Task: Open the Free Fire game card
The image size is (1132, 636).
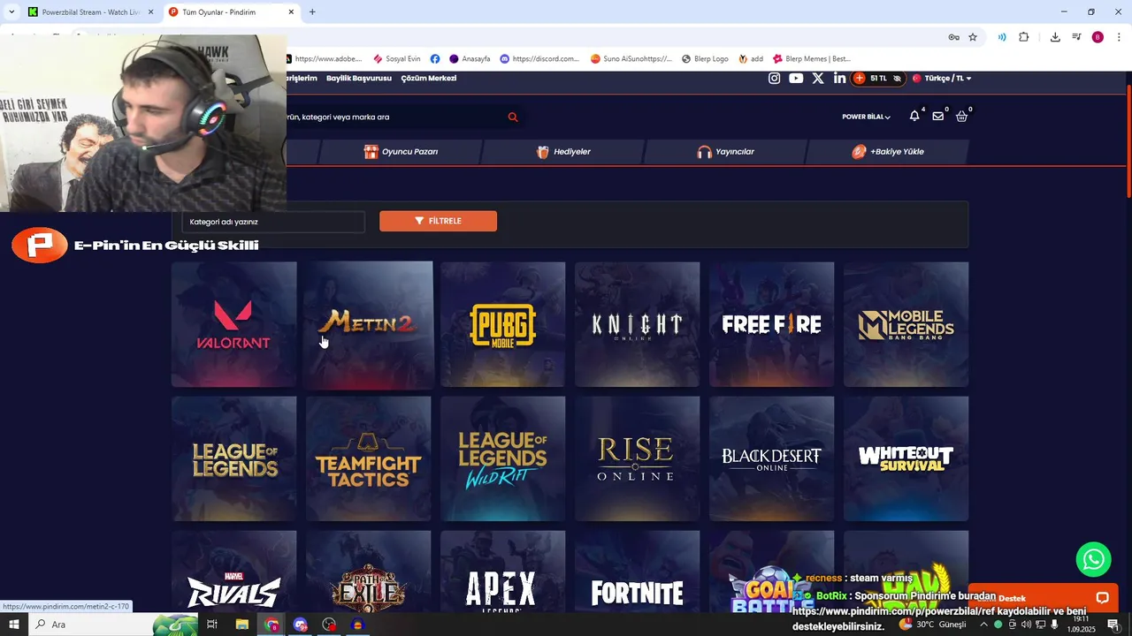Action: (x=772, y=324)
